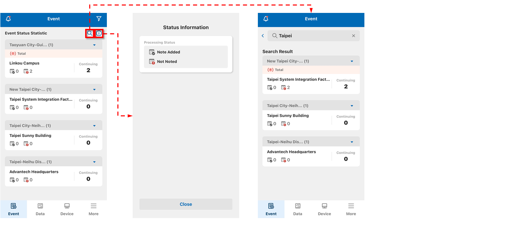This screenshot has width=513, height=231.
Task: Switch to Device tab in left panel
Action: point(67,209)
